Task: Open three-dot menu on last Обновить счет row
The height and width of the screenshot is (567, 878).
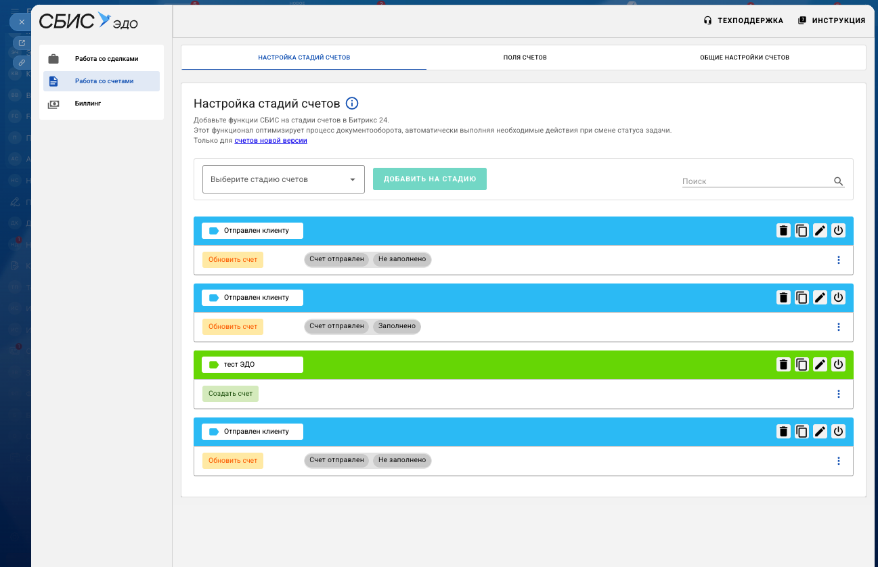Action: click(x=839, y=461)
